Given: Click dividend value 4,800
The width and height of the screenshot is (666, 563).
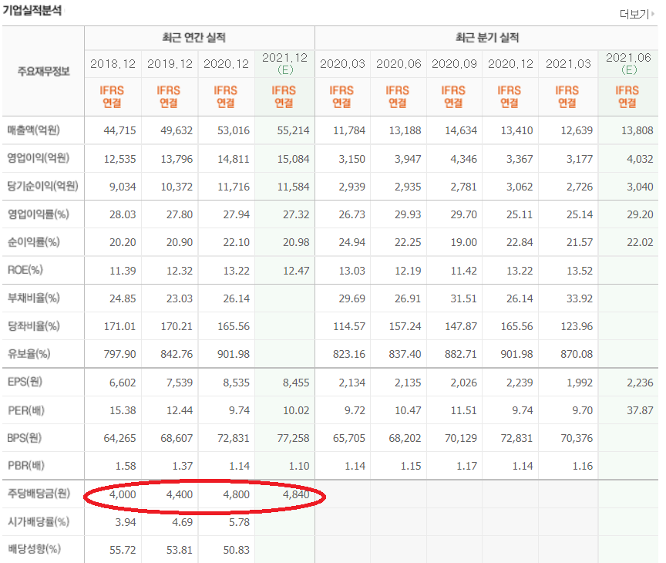Looking at the screenshot, I should pyautogui.click(x=236, y=494).
